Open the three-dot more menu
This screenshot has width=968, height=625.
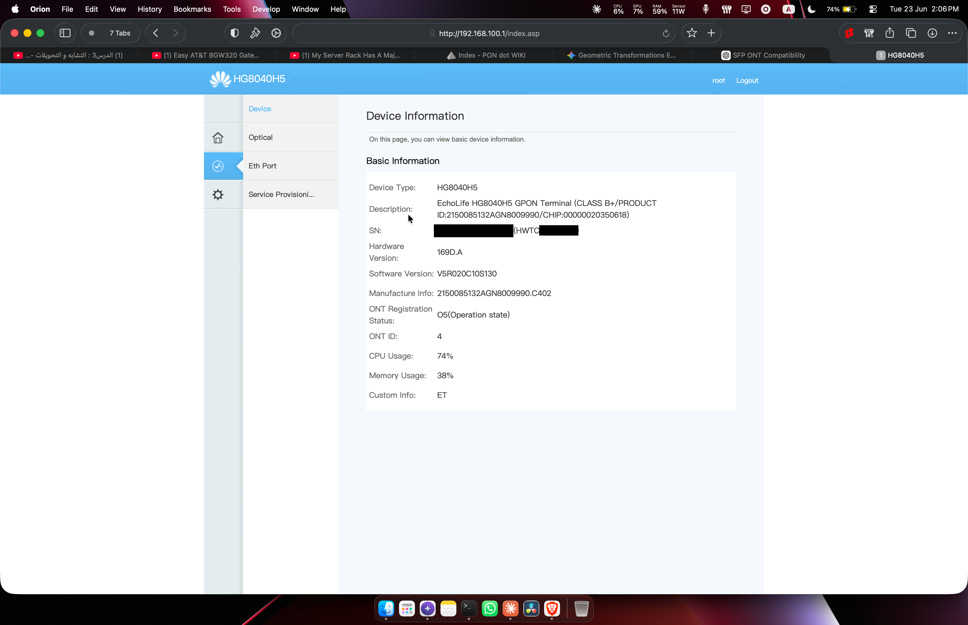click(x=952, y=33)
